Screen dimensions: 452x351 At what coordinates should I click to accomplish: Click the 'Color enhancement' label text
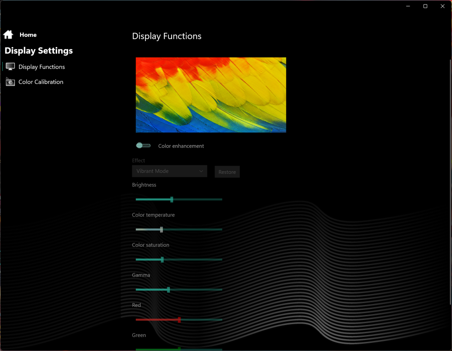[x=181, y=146]
